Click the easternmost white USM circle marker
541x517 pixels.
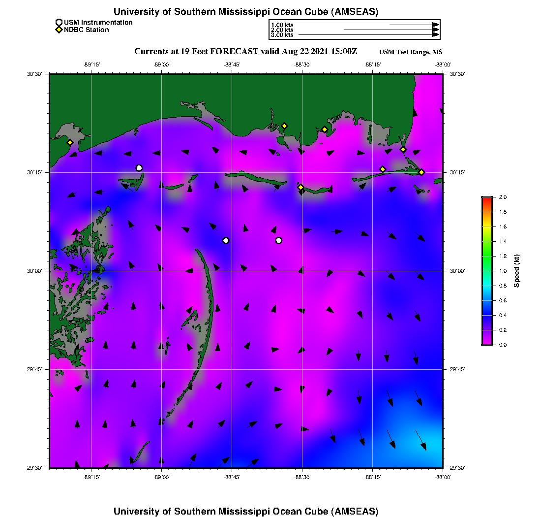[279, 240]
